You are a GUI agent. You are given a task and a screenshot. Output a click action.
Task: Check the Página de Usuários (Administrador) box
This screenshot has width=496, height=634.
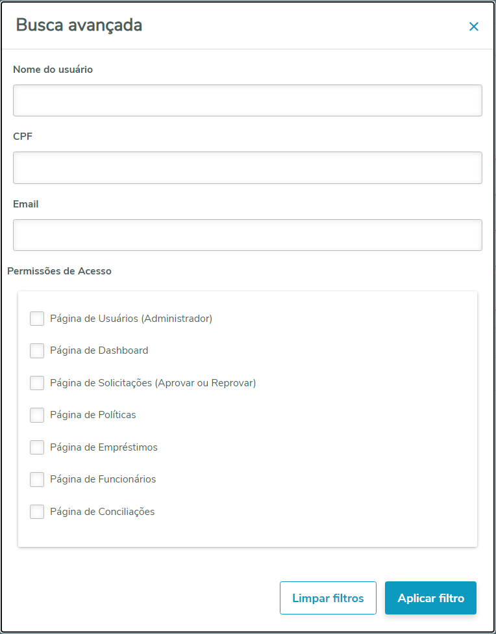pos(37,319)
